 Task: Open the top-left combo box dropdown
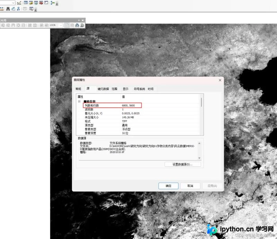13,3
